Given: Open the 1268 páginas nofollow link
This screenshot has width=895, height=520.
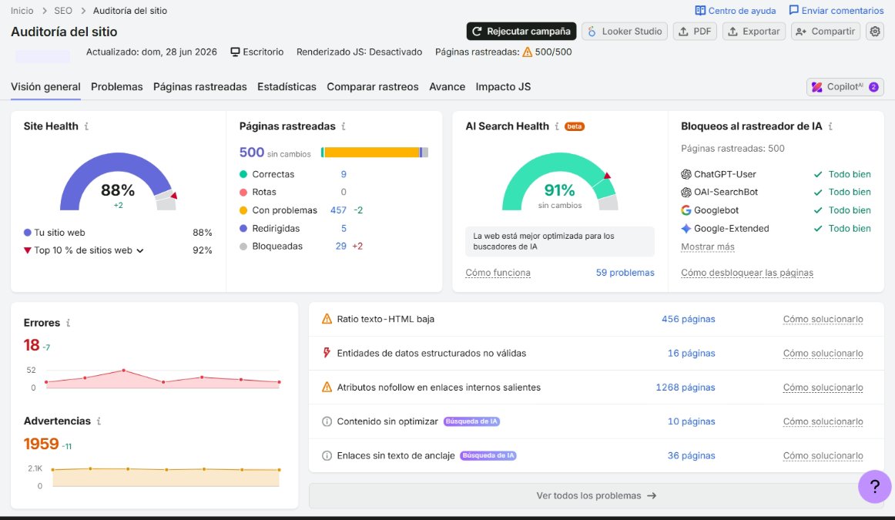Looking at the screenshot, I should point(685,387).
